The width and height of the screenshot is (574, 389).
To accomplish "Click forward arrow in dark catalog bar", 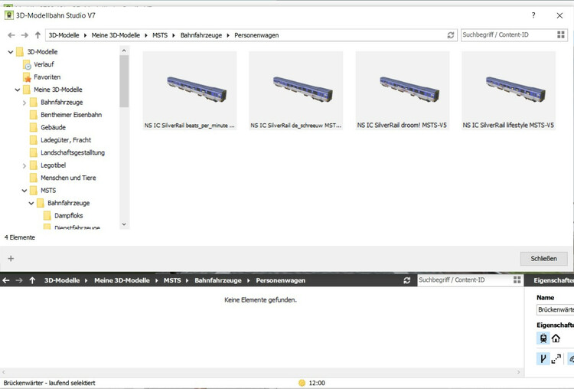I will point(19,280).
